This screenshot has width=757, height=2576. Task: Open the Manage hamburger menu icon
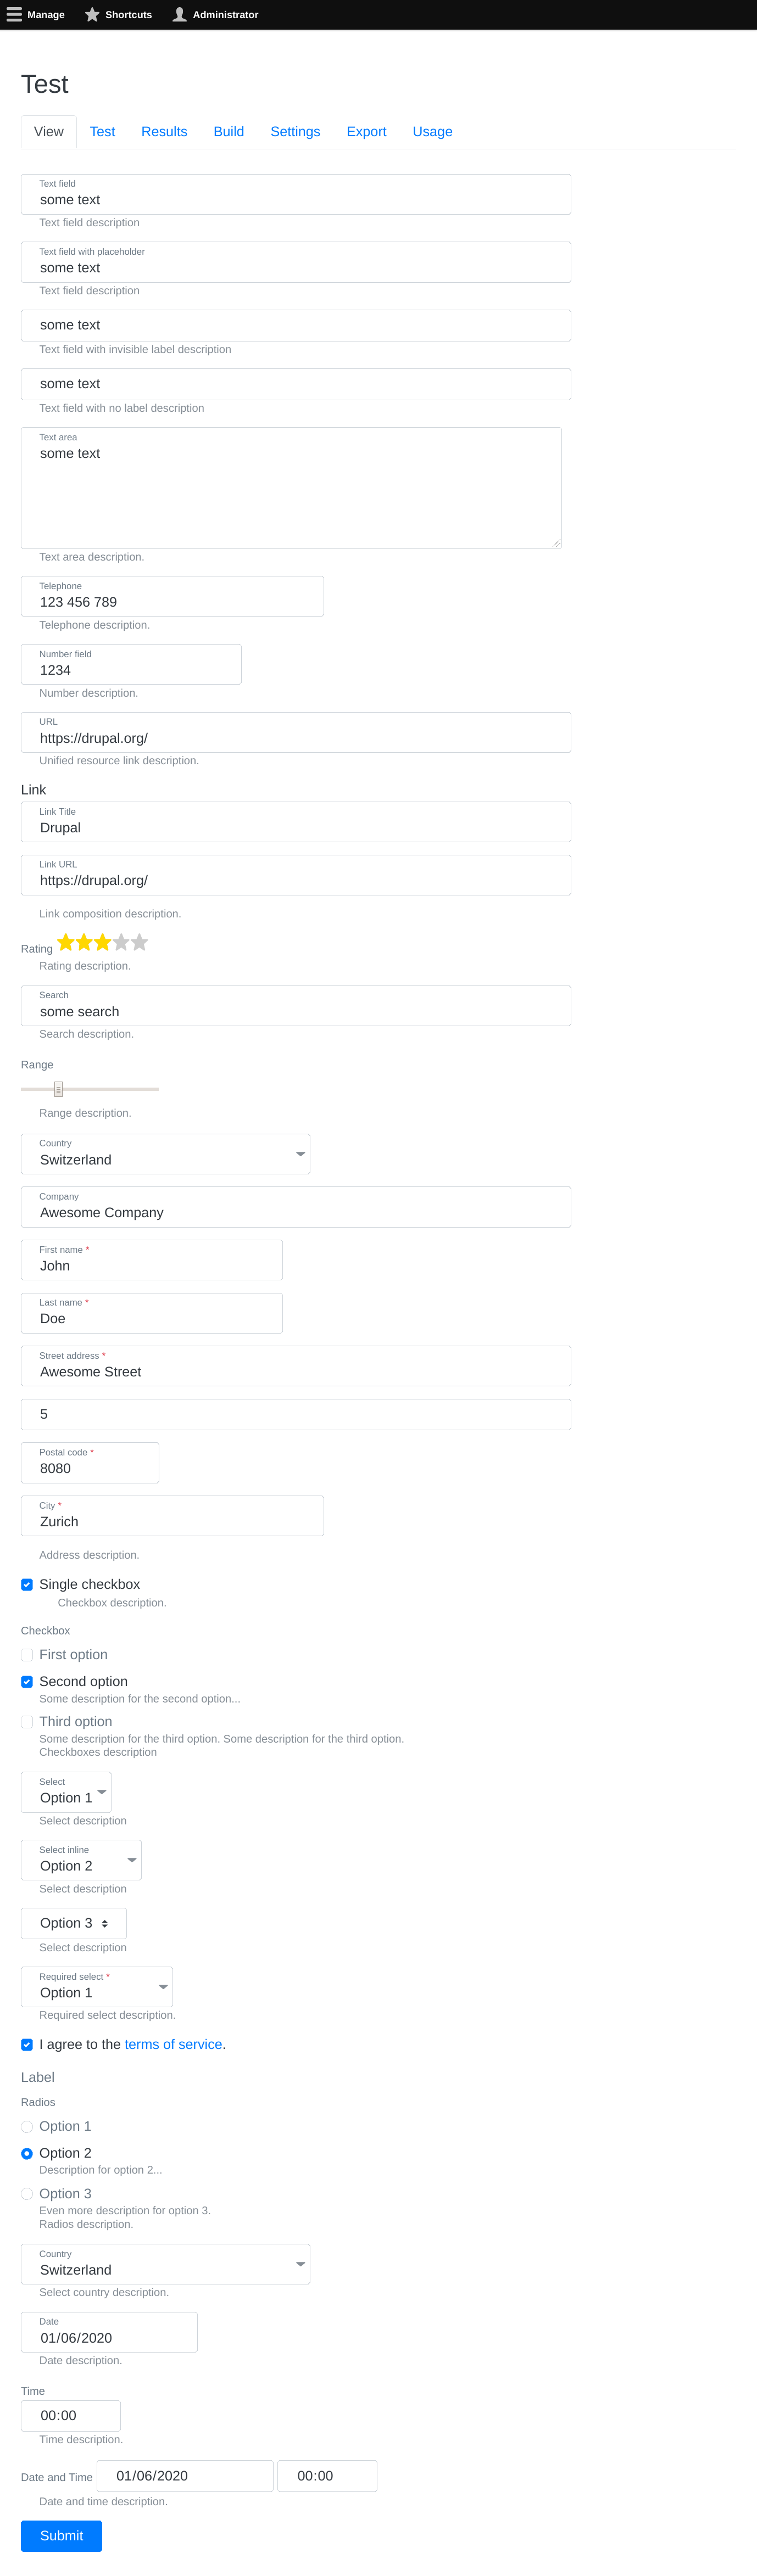point(14,14)
